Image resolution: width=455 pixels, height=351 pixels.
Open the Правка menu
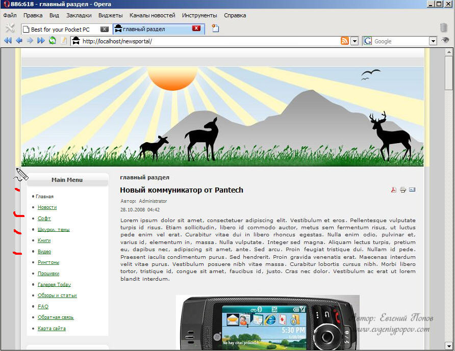point(33,15)
